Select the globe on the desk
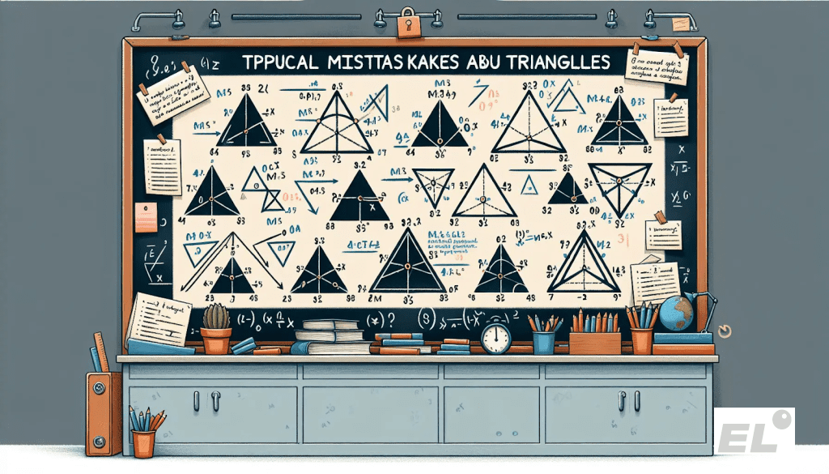Image resolution: width=829 pixels, height=474 pixels. click(676, 314)
